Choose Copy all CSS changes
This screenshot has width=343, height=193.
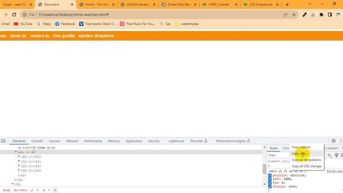[307, 166]
